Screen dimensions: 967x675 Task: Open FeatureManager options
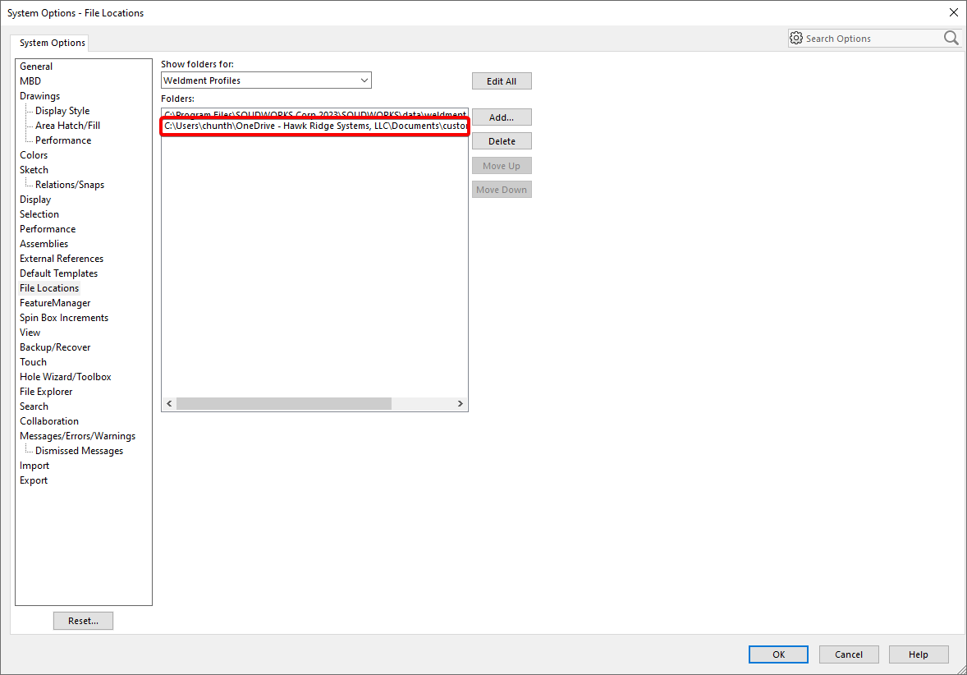click(55, 304)
